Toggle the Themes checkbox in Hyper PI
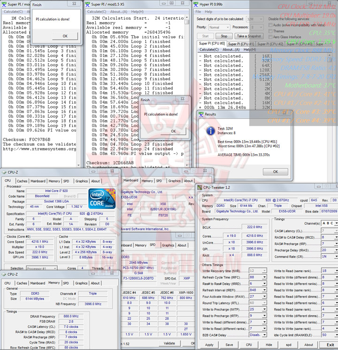The width and height of the screenshot is (338, 350). [270, 31]
